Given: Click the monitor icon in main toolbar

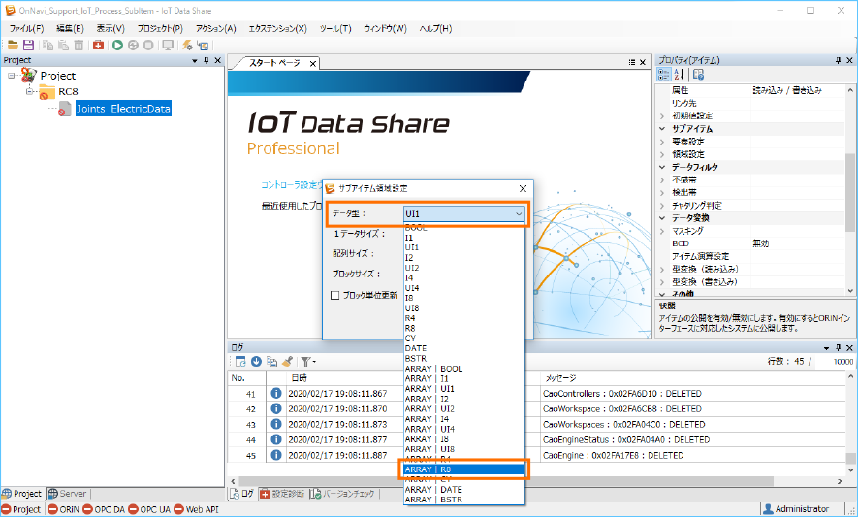Looking at the screenshot, I should (x=168, y=45).
